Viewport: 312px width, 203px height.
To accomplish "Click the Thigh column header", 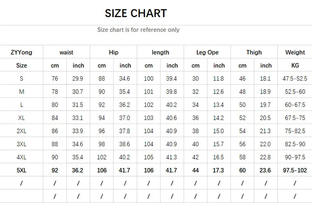I will coord(254,52).
